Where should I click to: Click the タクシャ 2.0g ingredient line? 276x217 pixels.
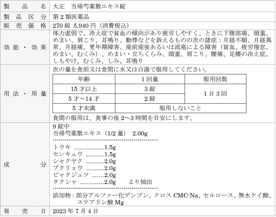pyautogui.click(x=84, y=182)
